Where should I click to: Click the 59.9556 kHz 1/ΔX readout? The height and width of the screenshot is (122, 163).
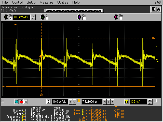click(x=99, y=120)
